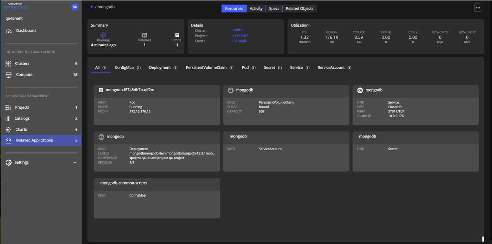The height and width of the screenshot is (244, 492).
Task: Open the qa-project link in Details
Action: point(240,35)
